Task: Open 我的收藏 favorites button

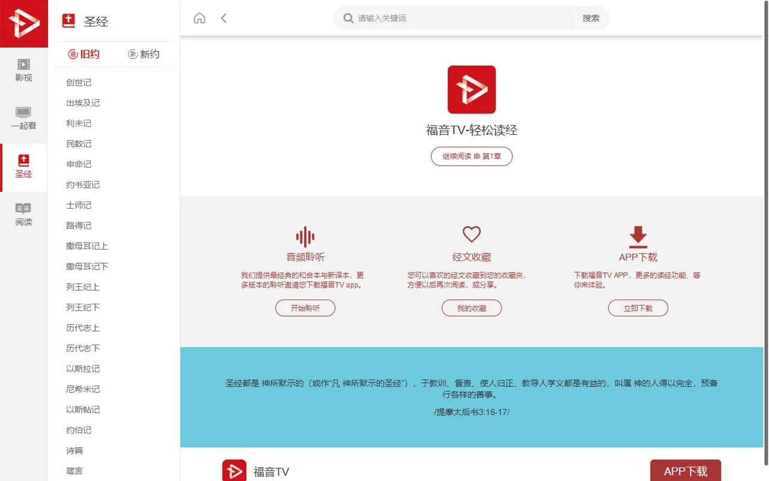Action: click(472, 308)
